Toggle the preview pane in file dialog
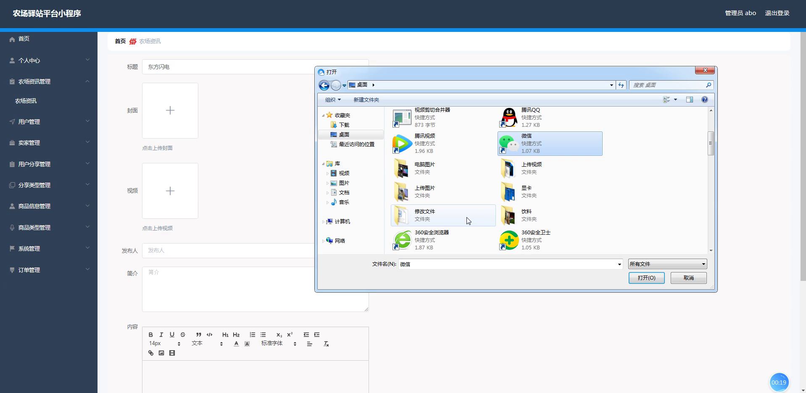Screen dimensions: 806x393 (690, 100)
